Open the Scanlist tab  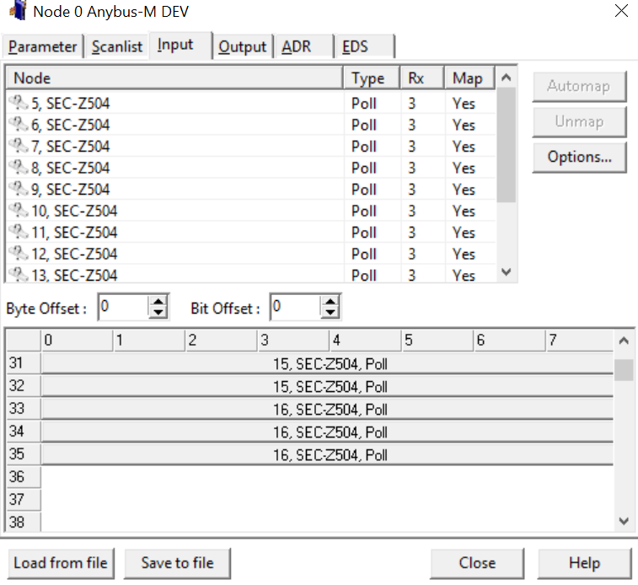click(x=117, y=47)
